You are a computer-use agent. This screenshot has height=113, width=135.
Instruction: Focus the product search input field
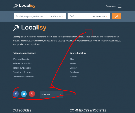(31, 16)
